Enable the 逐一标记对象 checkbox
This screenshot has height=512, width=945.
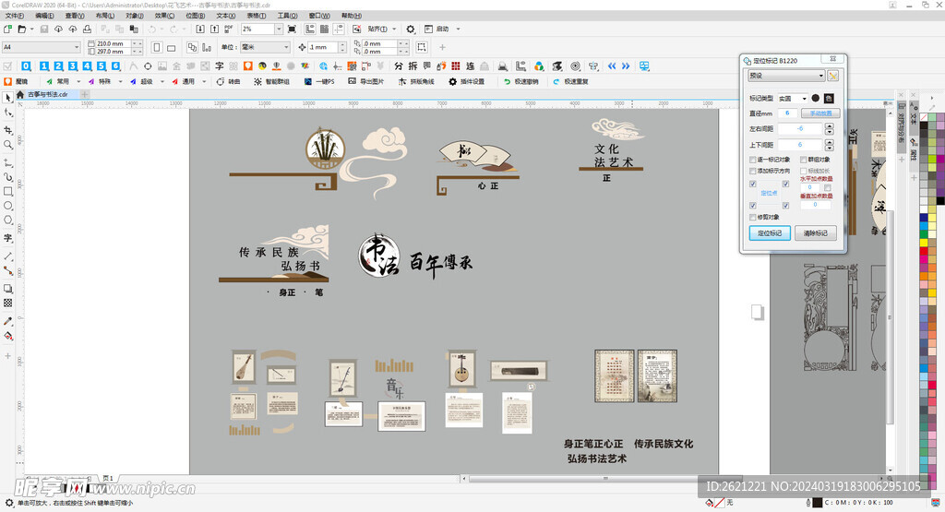pos(753,160)
